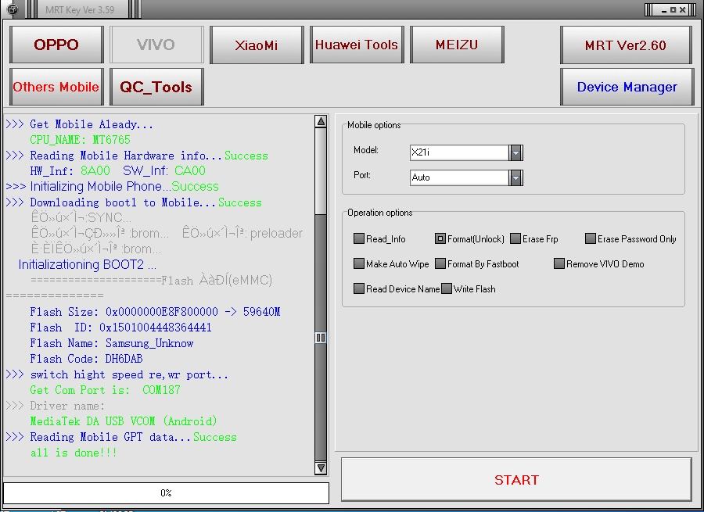Image resolution: width=704 pixels, height=512 pixels.
Task: Click the log scrollbar up arrow
Action: pos(321,121)
